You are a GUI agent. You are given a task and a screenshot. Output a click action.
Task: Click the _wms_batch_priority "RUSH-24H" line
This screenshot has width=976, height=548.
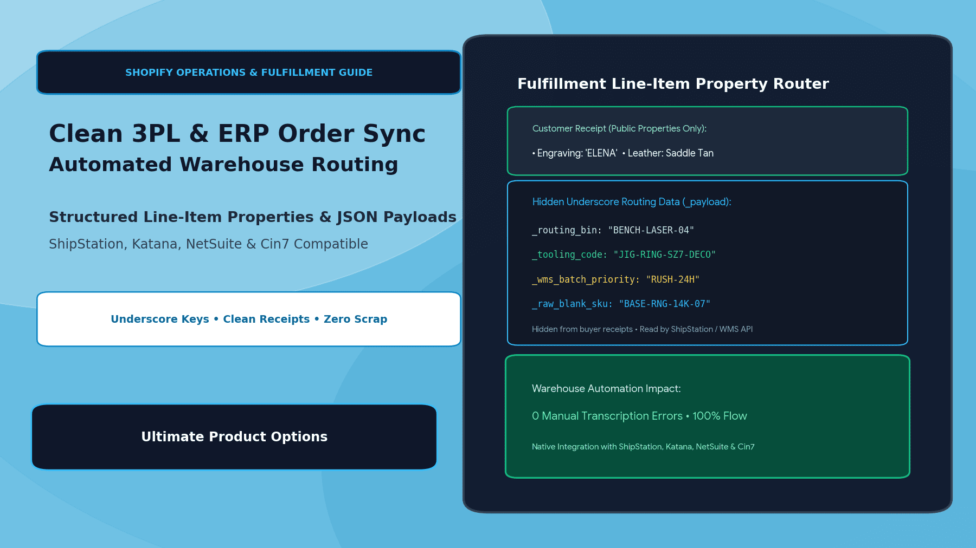[x=615, y=279]
